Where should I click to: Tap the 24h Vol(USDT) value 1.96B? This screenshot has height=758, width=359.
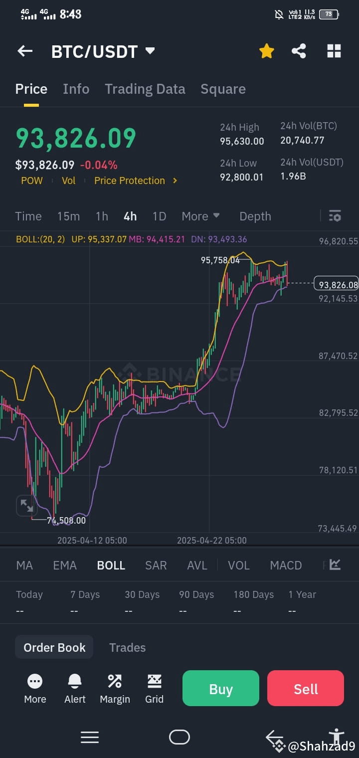[293, 176]
